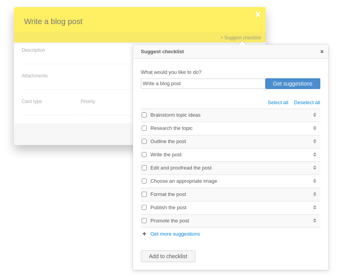Click reorder arrows beside Research the topic

pyautogui.click(x=314, y=128)
